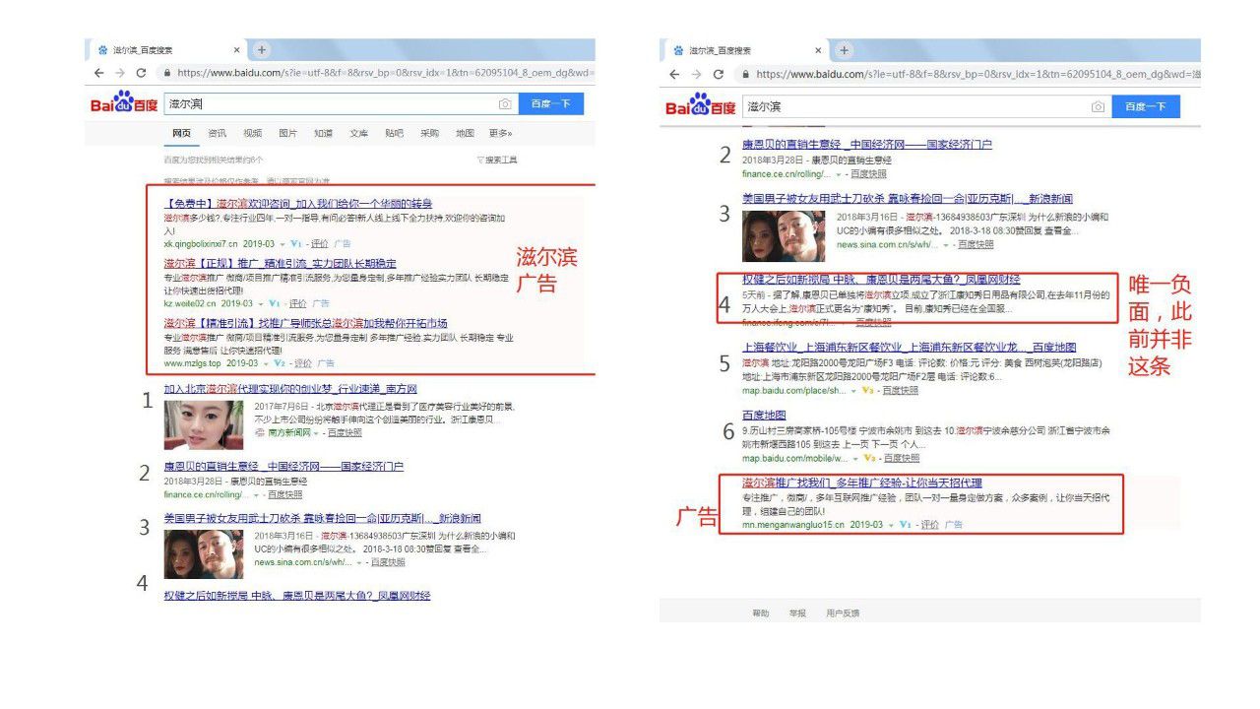Click 评价 next to mn.menganwangluo15.cn
This screenshot has height=709, width=1260.
pyautogui.click(x=930, y=525)
